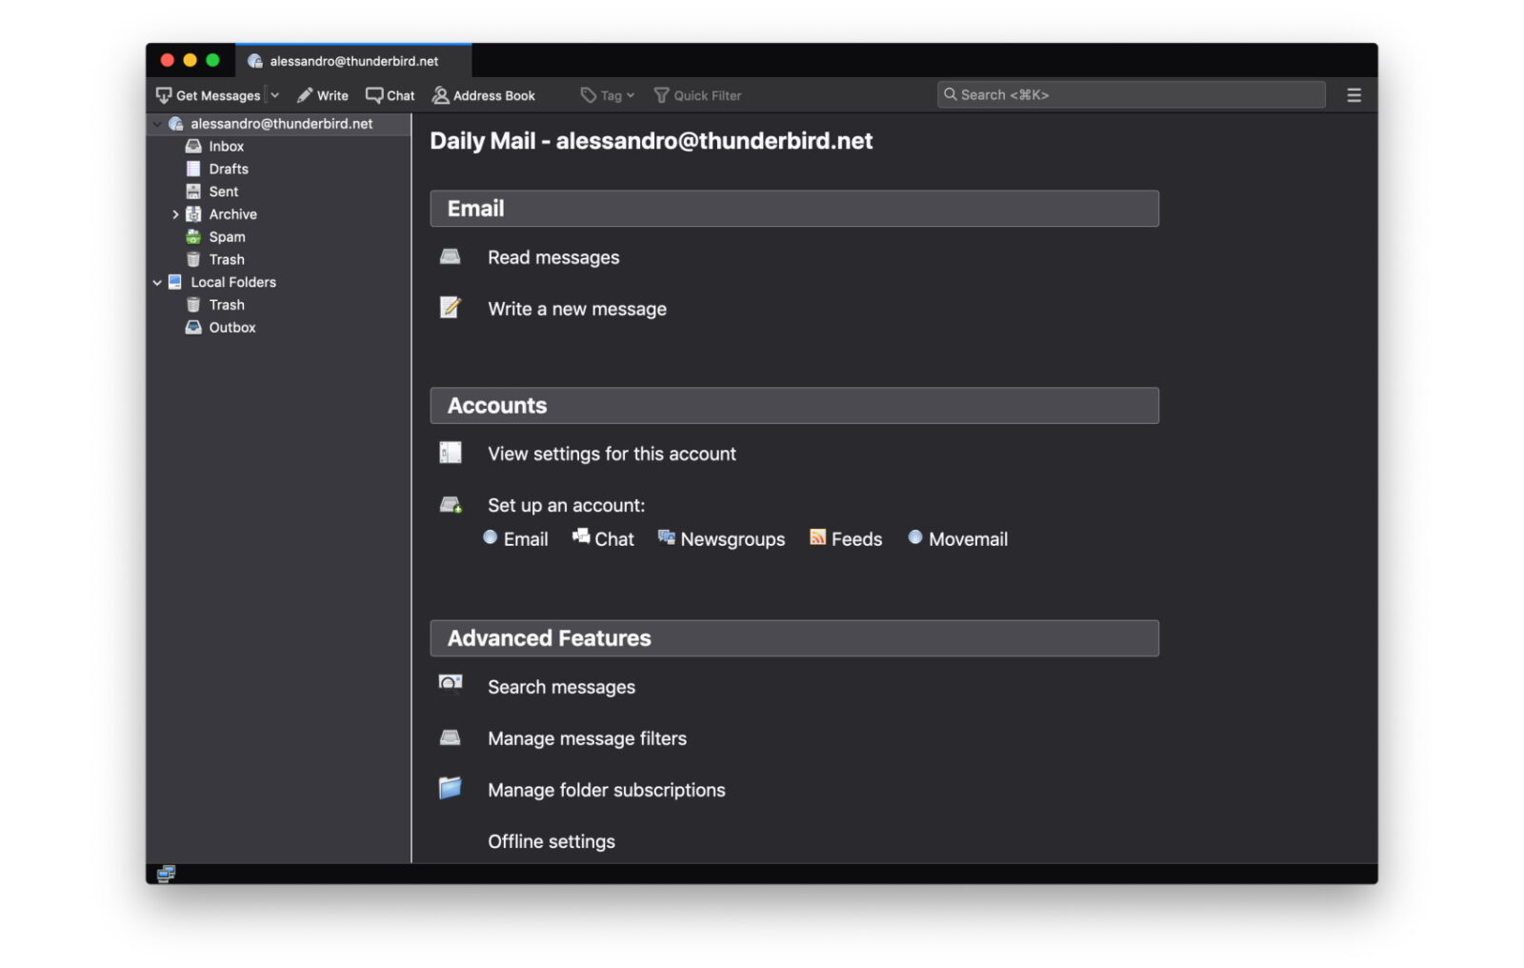Open the Inbox folder
Image resolution: width=1524 pixels, height=968 pixels.
click(227, 147)
